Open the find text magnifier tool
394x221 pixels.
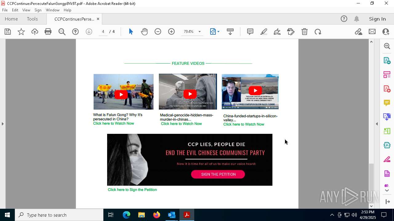62,32
